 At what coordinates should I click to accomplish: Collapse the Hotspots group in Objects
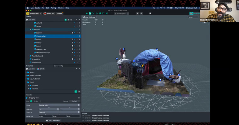coord(31,30)
